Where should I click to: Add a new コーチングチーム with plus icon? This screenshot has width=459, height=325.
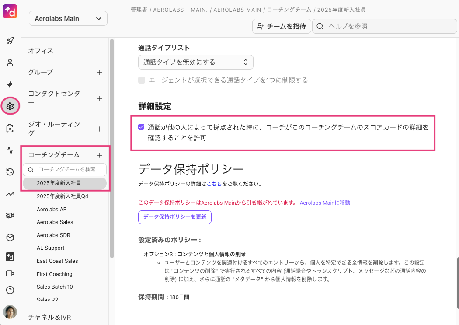coord(100,155)
